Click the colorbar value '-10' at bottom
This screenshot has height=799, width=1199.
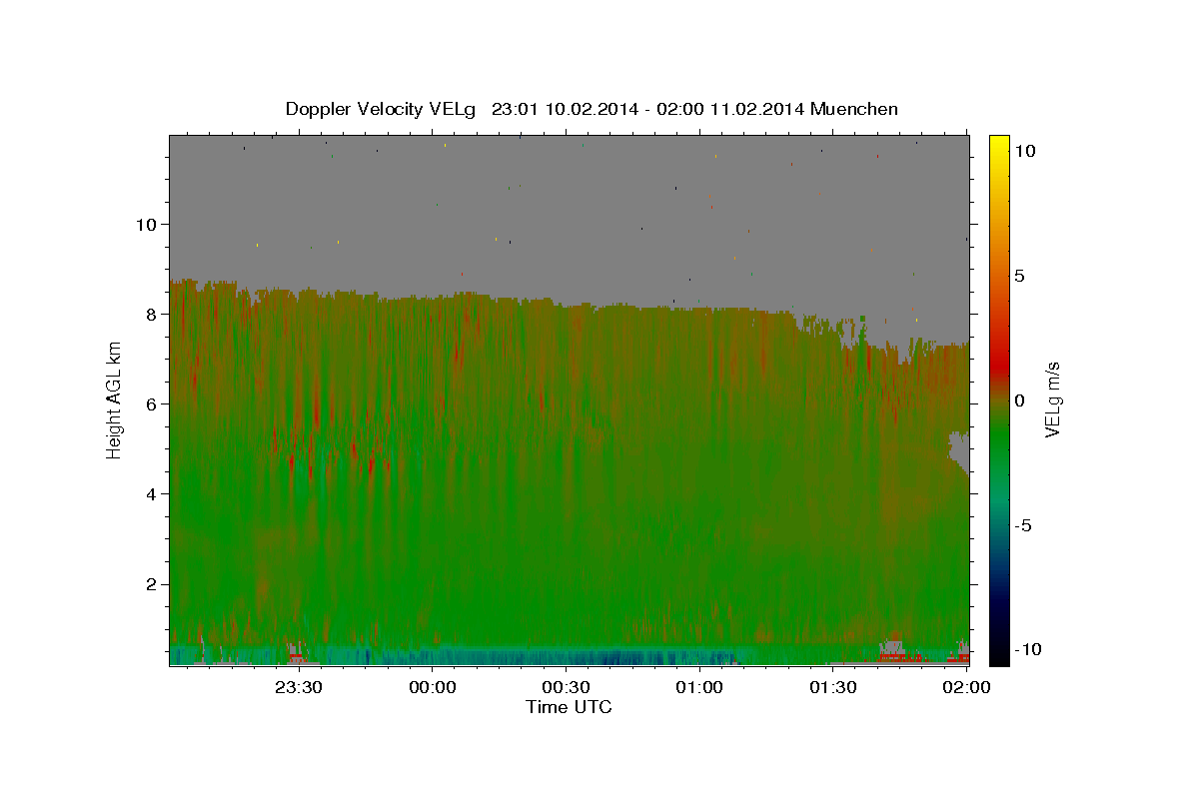[x=1027, y=650]
